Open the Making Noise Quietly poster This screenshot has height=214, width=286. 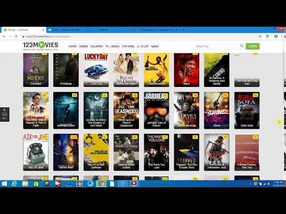[126, 152]
